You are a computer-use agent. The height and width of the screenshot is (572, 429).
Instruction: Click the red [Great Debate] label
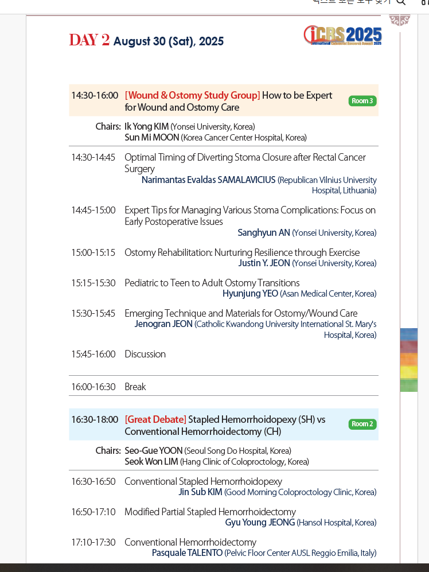[155, 419]
